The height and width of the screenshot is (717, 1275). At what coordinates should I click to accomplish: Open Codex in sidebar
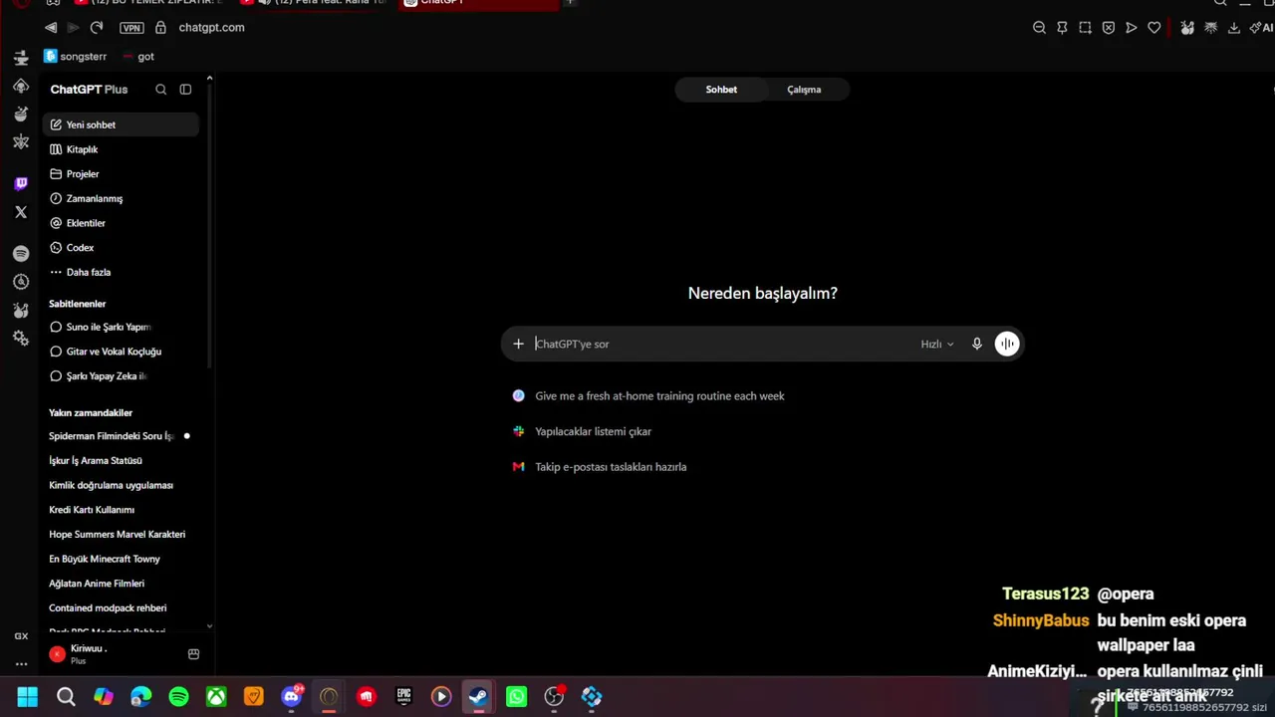pyautogui.click(x=122, y=248)
